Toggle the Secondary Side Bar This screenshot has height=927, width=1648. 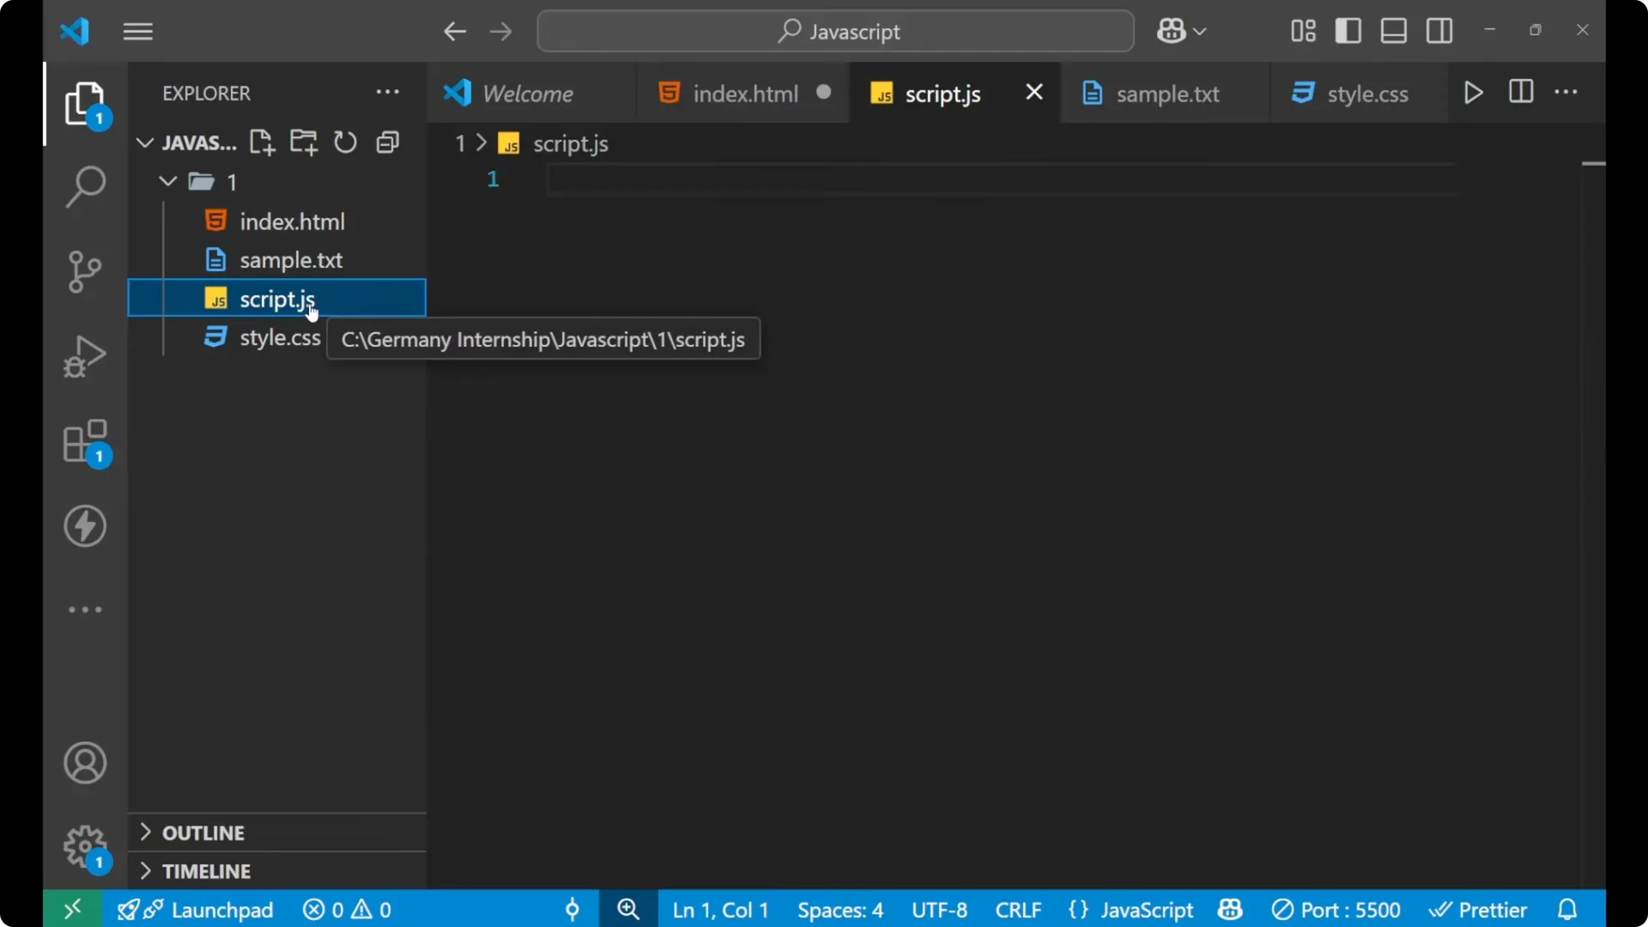pyautogui.click(x=1439, y=31)
